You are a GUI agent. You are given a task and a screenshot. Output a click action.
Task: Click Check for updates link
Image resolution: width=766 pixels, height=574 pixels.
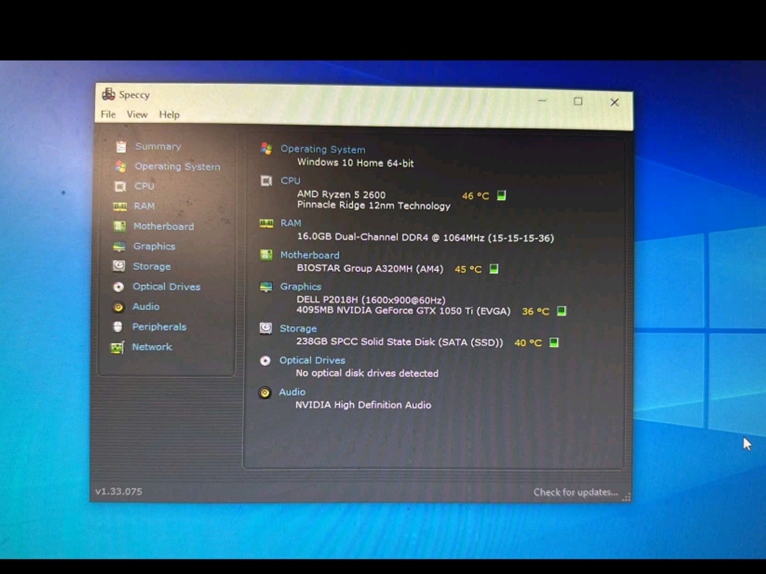[575, 492]
